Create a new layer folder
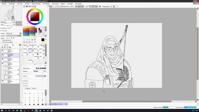The width and height of the screenshot is (199, 112). point(7,45)
